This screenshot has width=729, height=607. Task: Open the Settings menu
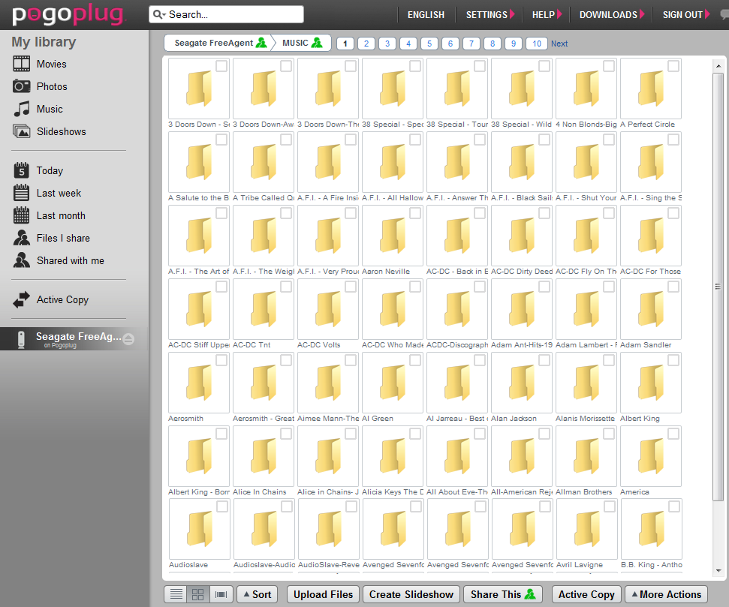[490, 14]
